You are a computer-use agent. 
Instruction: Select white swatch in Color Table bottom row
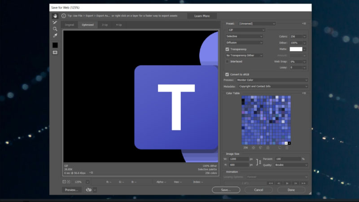[x=286, y=143]
